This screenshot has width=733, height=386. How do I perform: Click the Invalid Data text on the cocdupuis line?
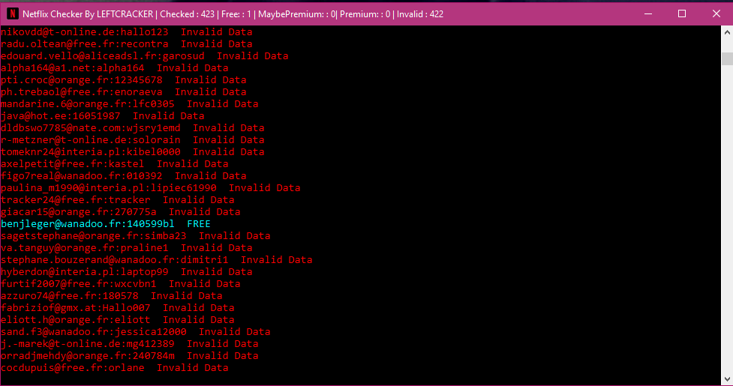[x=192, y=368]
